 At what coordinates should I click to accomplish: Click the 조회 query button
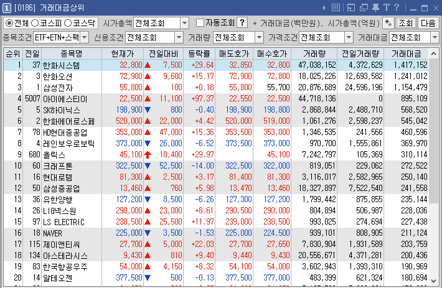pos(406,23)
